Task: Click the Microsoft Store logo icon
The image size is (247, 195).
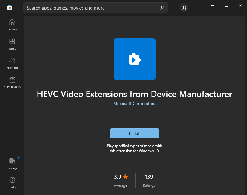Action: tap(10, 8)
